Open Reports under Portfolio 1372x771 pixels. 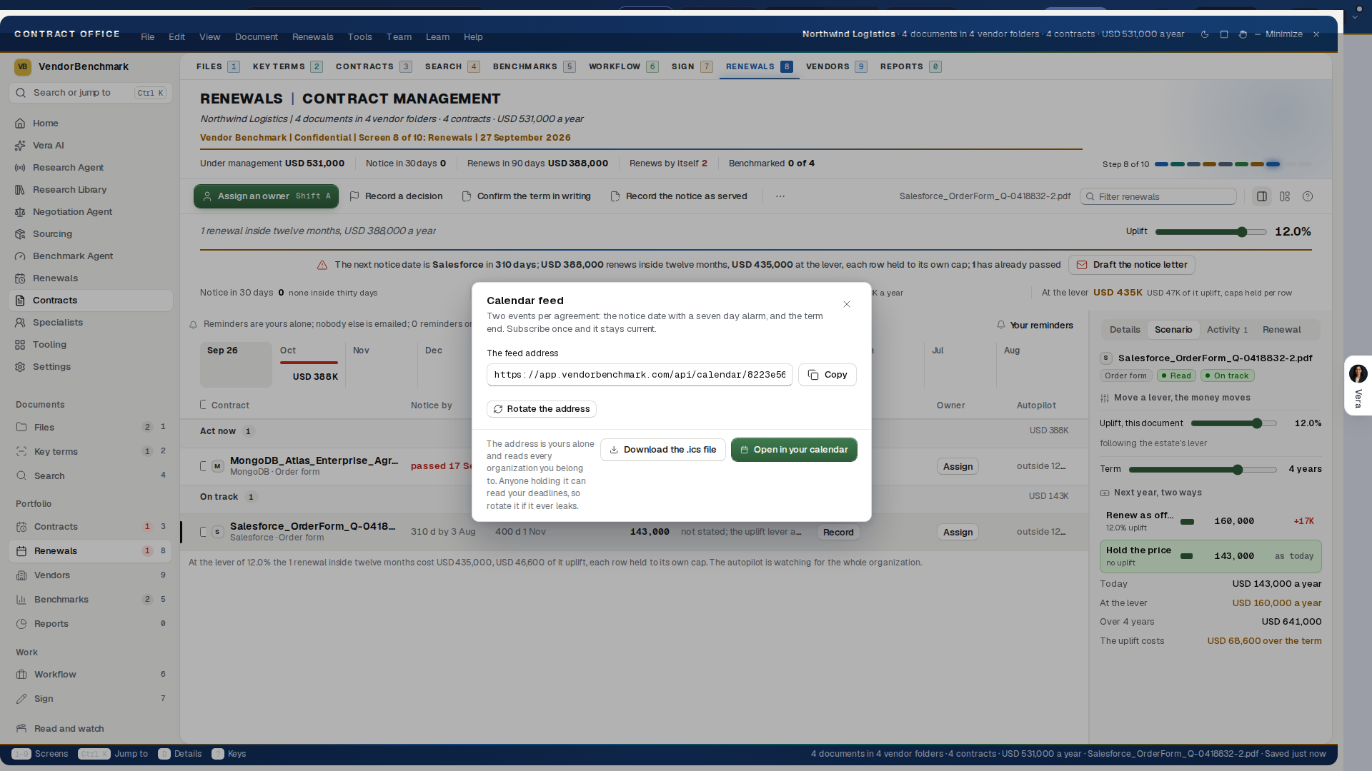click(x=90, y=623)
